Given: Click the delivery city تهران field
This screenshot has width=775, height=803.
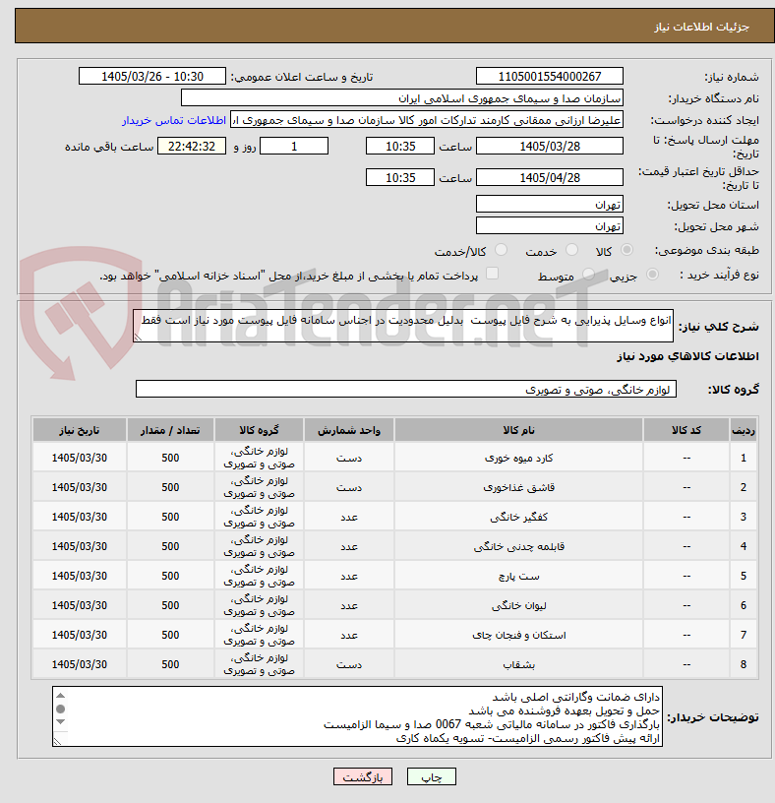Looking at the screenshot, I should (549, 226).
